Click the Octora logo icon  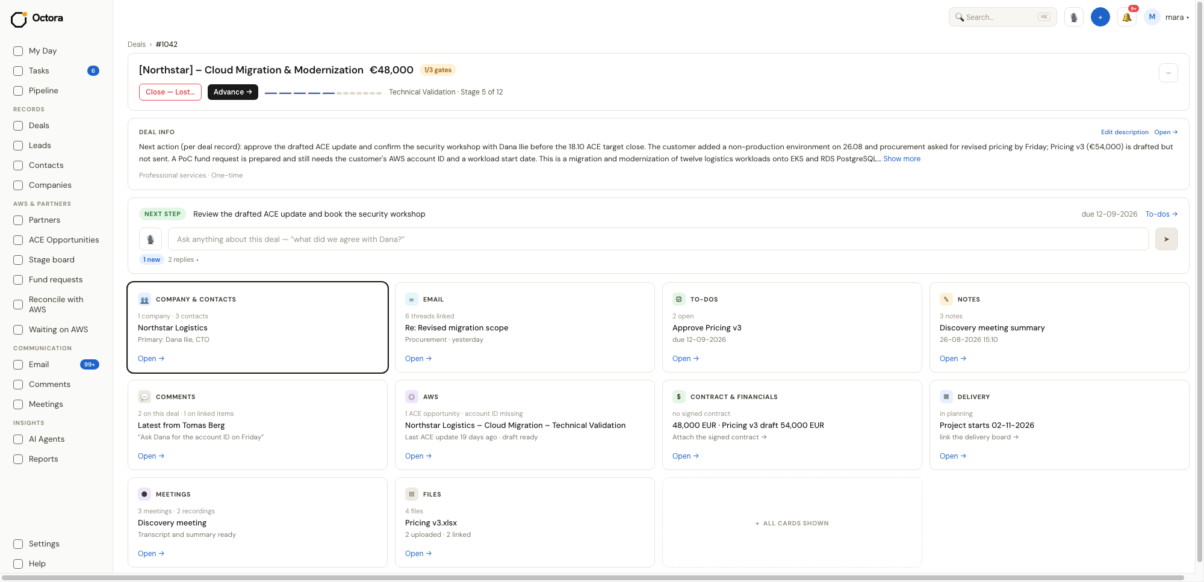pyautogui.click(x=19, y=19)
